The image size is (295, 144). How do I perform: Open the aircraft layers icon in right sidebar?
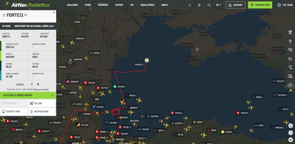tap(290, 32)
